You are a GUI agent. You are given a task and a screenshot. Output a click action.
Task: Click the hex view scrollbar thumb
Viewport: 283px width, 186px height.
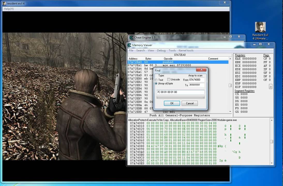point(272,142)
